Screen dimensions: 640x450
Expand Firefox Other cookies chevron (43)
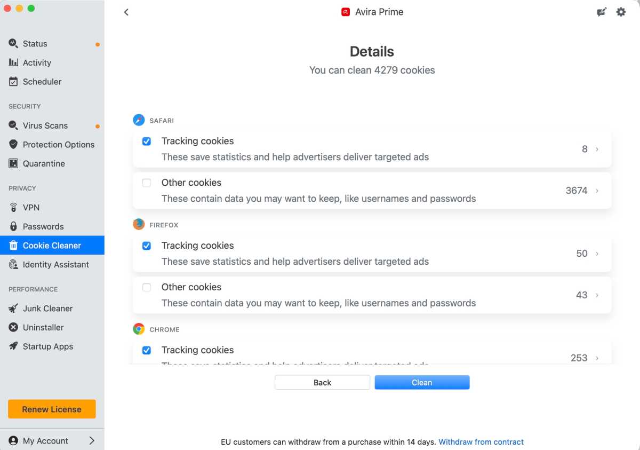point(597,295)
